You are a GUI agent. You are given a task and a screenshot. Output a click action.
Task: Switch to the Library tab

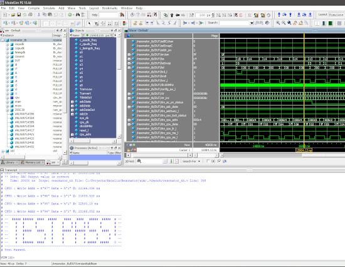pos(9,162)
